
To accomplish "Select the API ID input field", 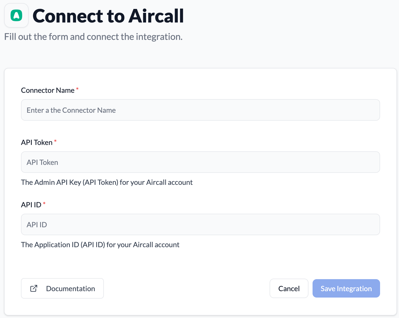I will 200,224.
